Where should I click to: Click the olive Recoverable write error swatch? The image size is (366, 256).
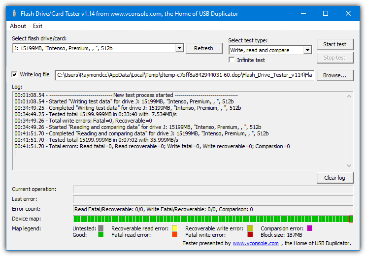tap(250, 228)
